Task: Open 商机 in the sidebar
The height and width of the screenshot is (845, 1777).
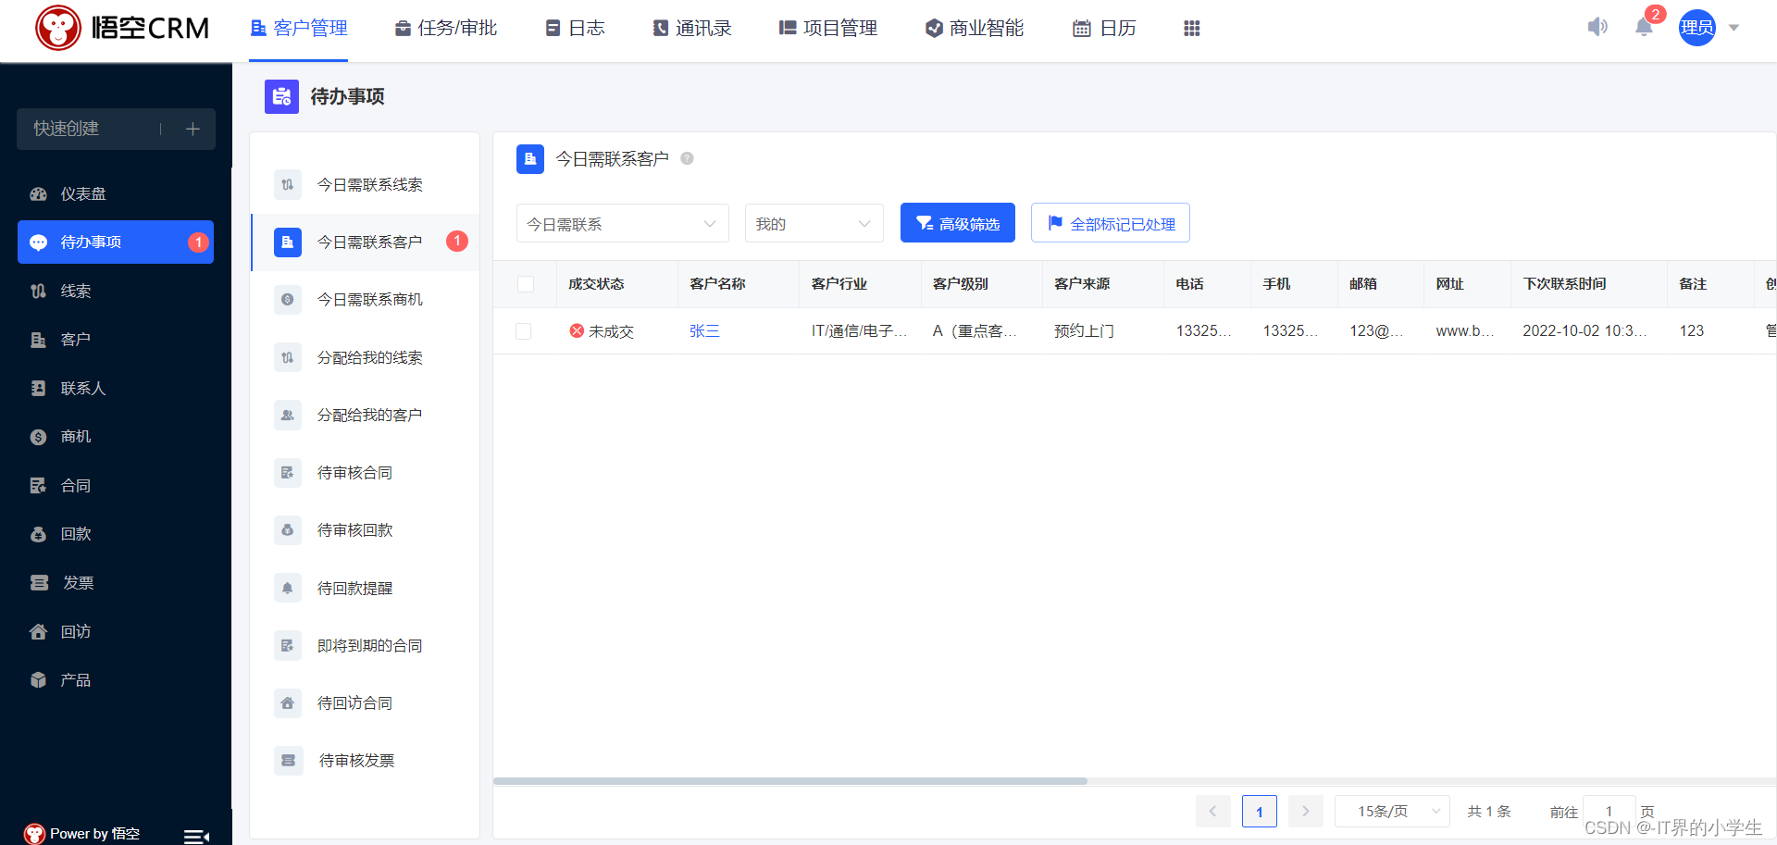Action: (x=116, y=437)
